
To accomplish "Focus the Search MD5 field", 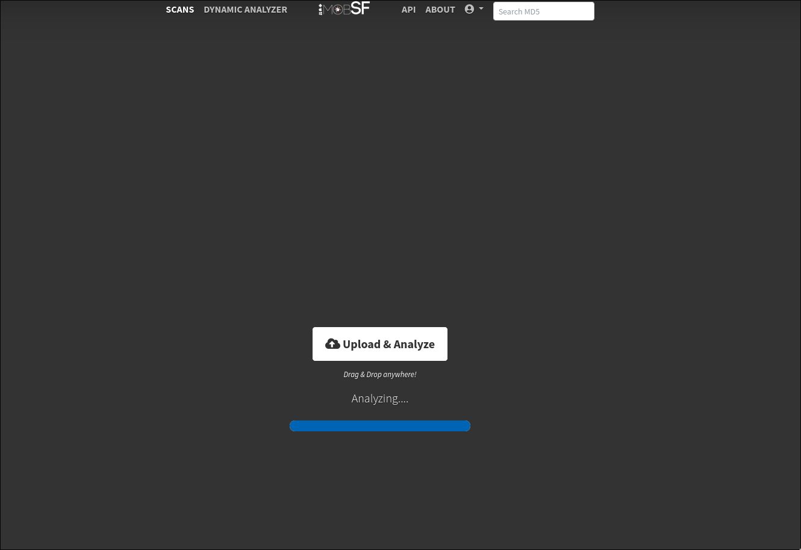I will coord(543,11).
